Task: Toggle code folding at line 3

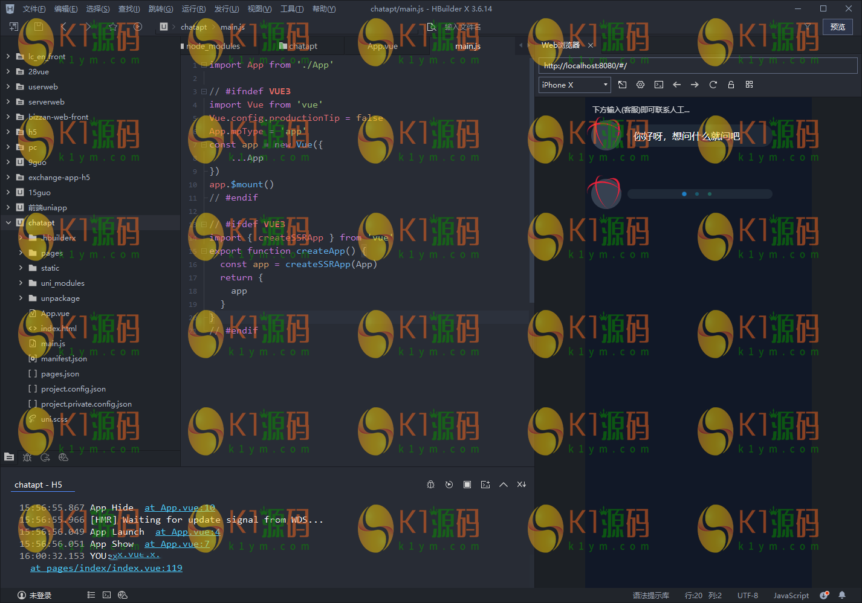Action: [x=204, y=91]
